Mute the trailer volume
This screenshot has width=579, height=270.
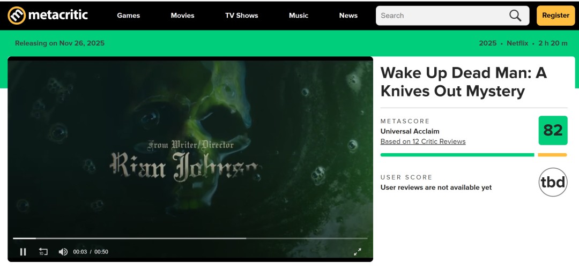pos(63,252)
